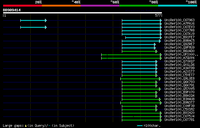Open the UniRef100_Q570V5 hit
The height and width of the screenshot is (128, 200).
(179, 89)
